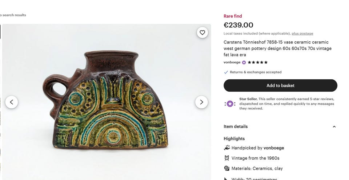Click the materials icon under Highlights
Screen dimensions: 349x180
(227, 168)
